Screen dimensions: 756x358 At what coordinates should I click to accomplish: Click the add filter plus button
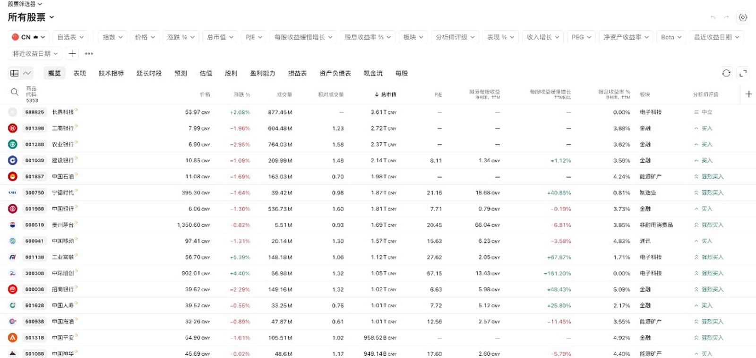click(72, 54)
